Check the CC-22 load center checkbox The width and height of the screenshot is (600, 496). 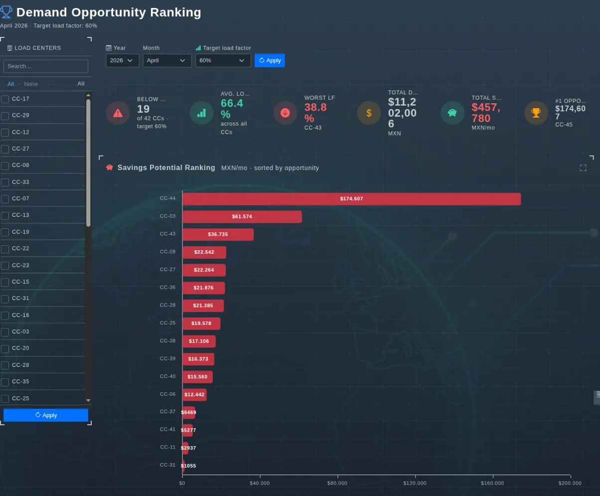(x=5, y=249)
